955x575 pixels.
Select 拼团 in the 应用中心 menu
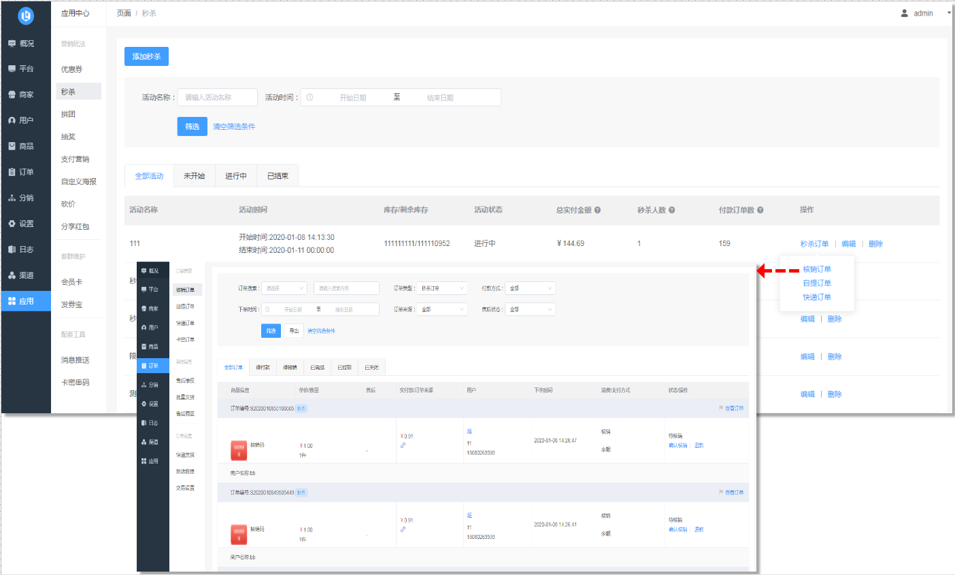[x=69, y=114]
